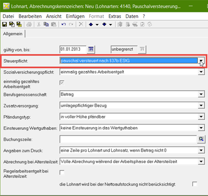The image size is (208, 196).
Task: Click the unbegrenzt end date field
Action: [x=124, y=50]
